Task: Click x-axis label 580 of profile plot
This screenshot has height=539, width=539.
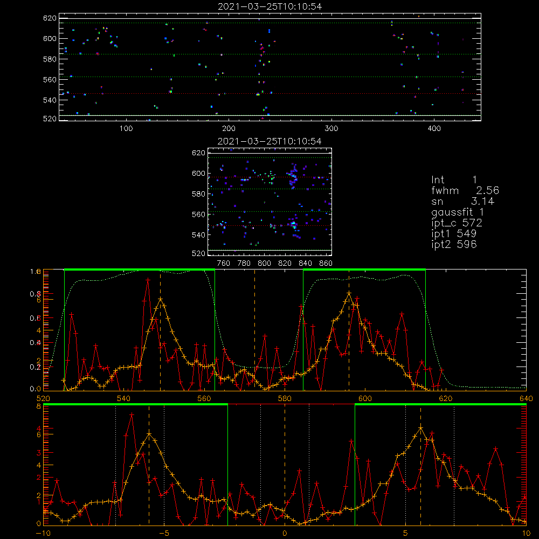Action: pos(285,399)
